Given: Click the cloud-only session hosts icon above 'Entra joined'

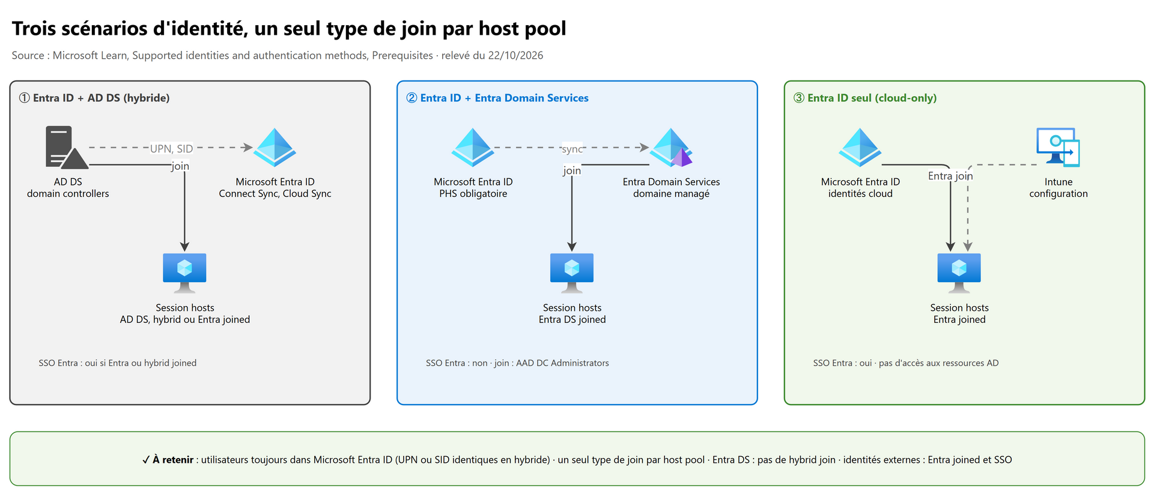Looking at the screenshot, I should coord(959,273).
